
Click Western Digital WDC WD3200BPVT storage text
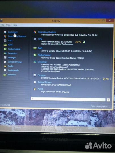[71, 78]
